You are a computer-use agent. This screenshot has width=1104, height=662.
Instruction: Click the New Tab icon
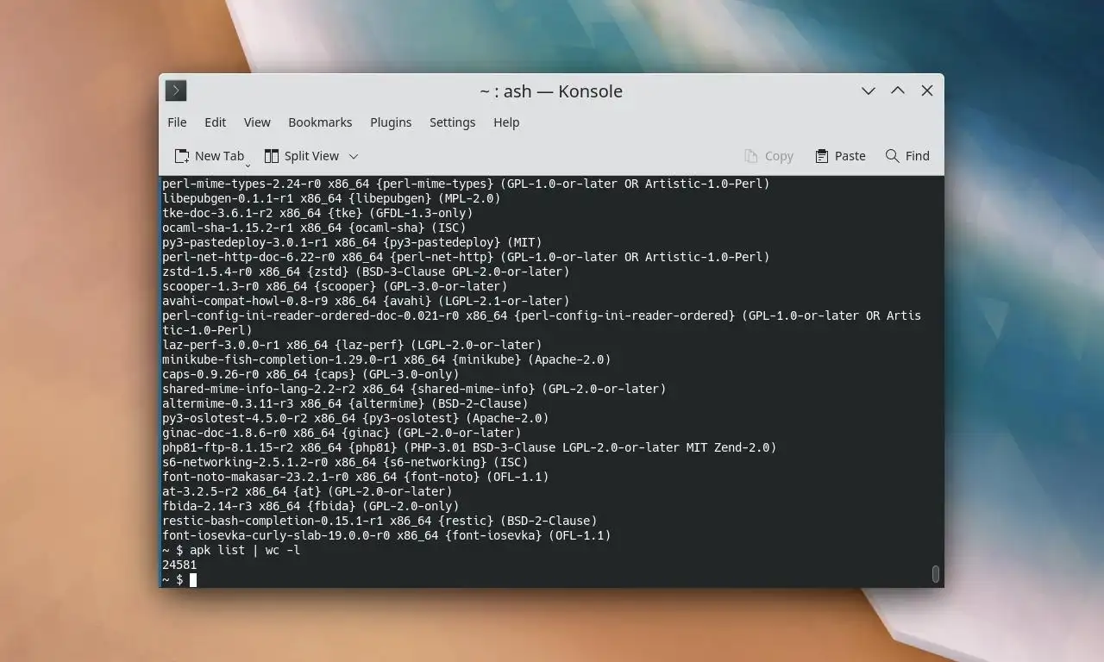click(x=182, y=156)
